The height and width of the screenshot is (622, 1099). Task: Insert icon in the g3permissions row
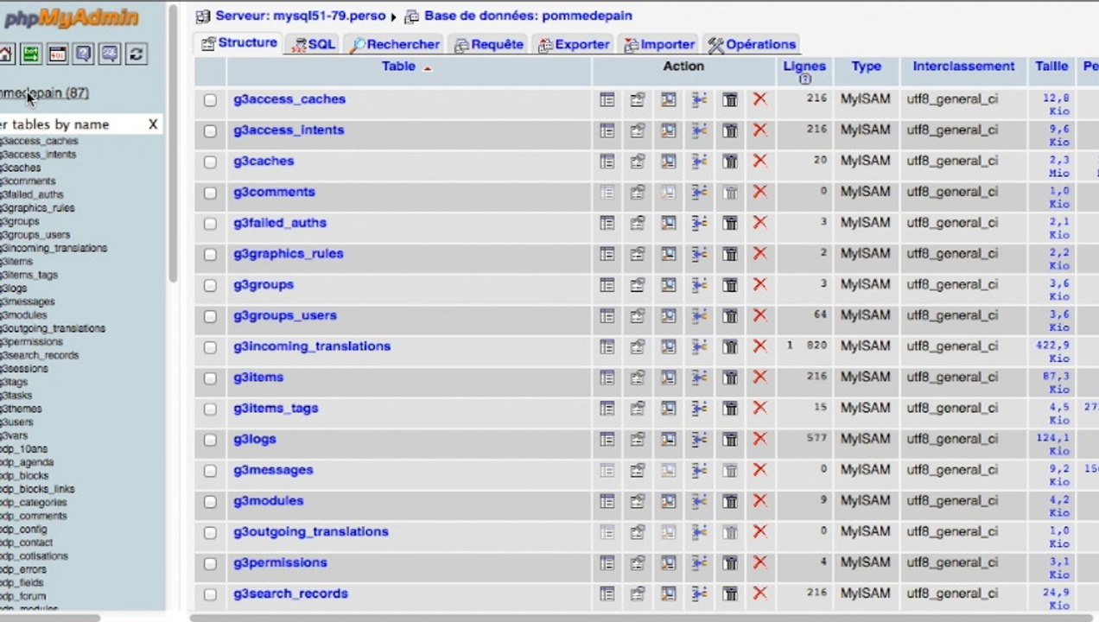coord(699,563)
